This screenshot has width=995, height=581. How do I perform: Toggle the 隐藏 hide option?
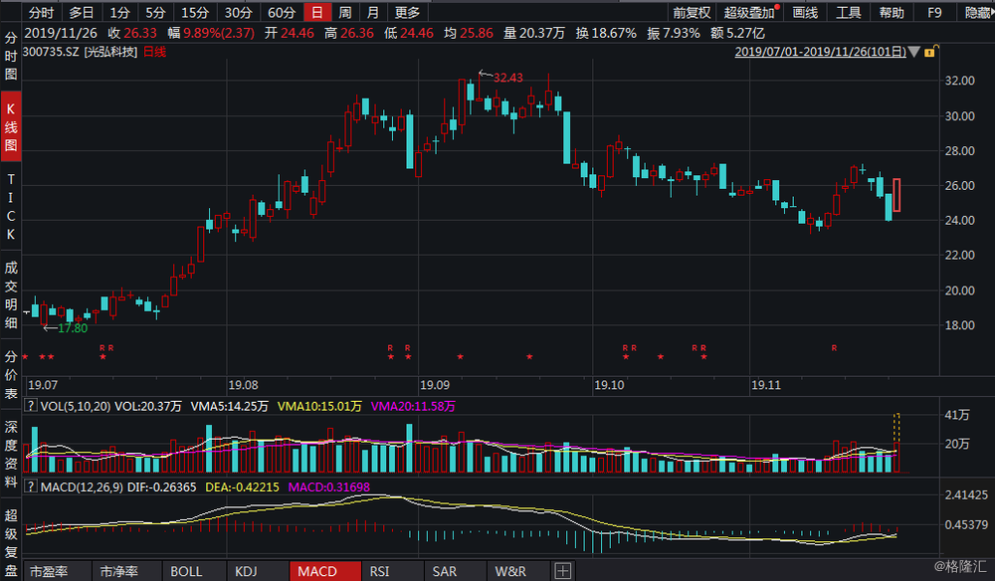pyautogui.click(x=977, y=13)
